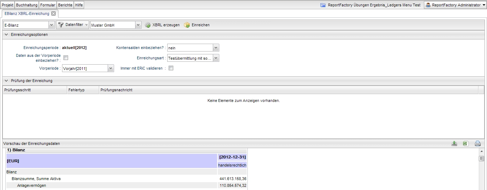Click the XBRL erzeugen gear icon
Screen dimensions: 487x190
tap(148, 25)
